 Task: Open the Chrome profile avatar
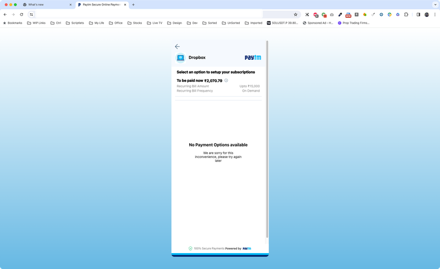(427, 15)
